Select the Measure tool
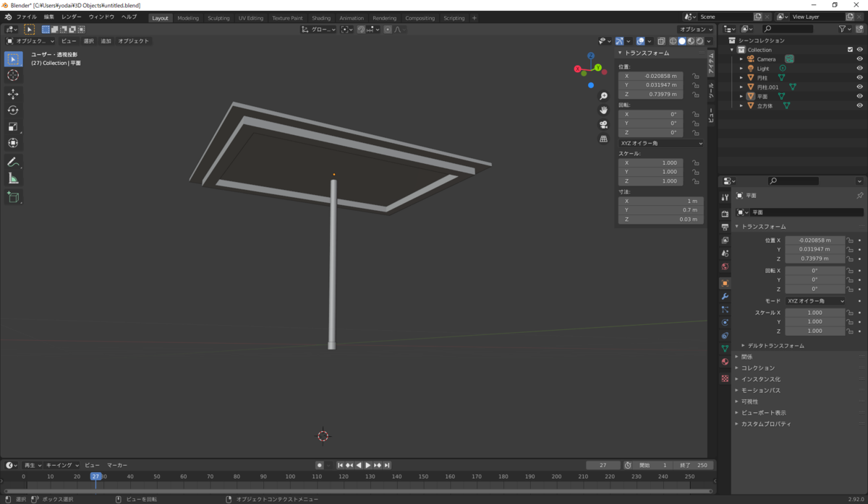The image size is (868, 504). tap(13, 178)
